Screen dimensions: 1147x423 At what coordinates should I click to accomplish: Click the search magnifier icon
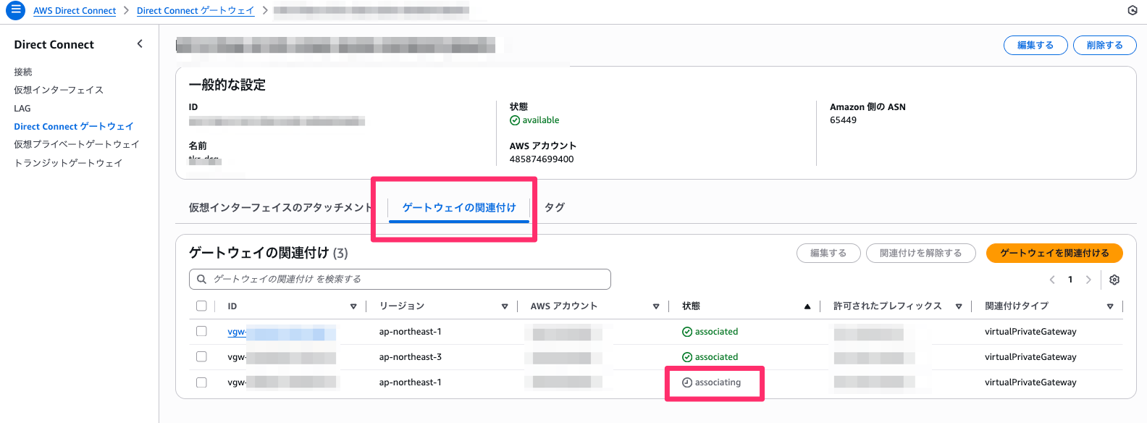(x=202, y=279)
